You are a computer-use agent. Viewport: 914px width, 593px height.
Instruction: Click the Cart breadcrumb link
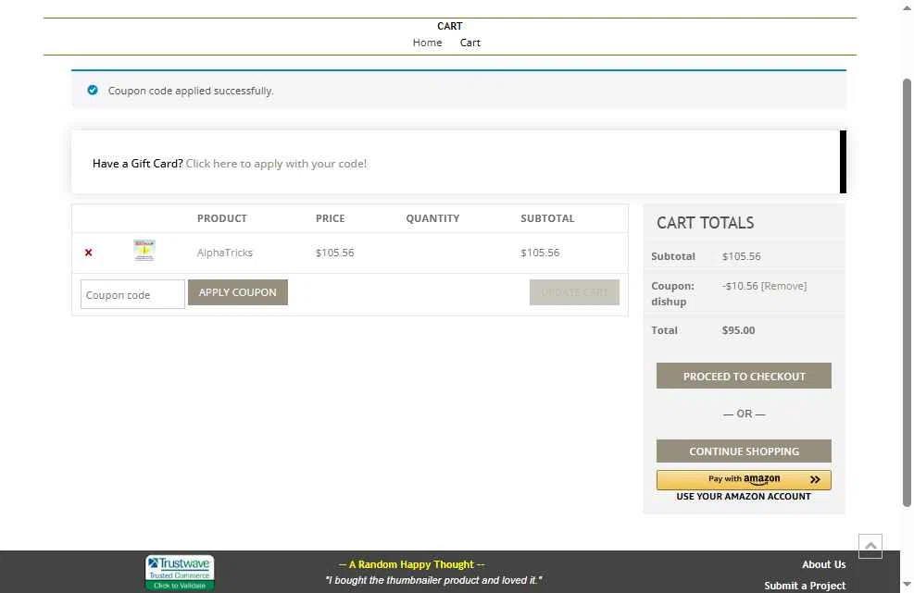470,43
